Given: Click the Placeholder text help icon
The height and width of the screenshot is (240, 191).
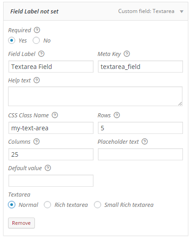Looking at the screenshot, I should (144, 141).
